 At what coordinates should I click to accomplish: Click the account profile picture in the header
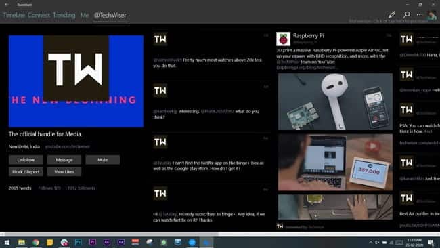click(432, 15)
